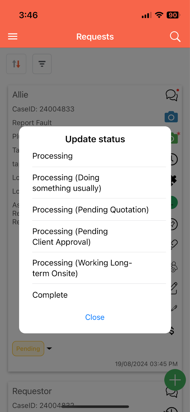Open Allie's chat messages icon
The width and height of the screenshot is (190, 412).
pyautogui.click(x=172, y=95)
